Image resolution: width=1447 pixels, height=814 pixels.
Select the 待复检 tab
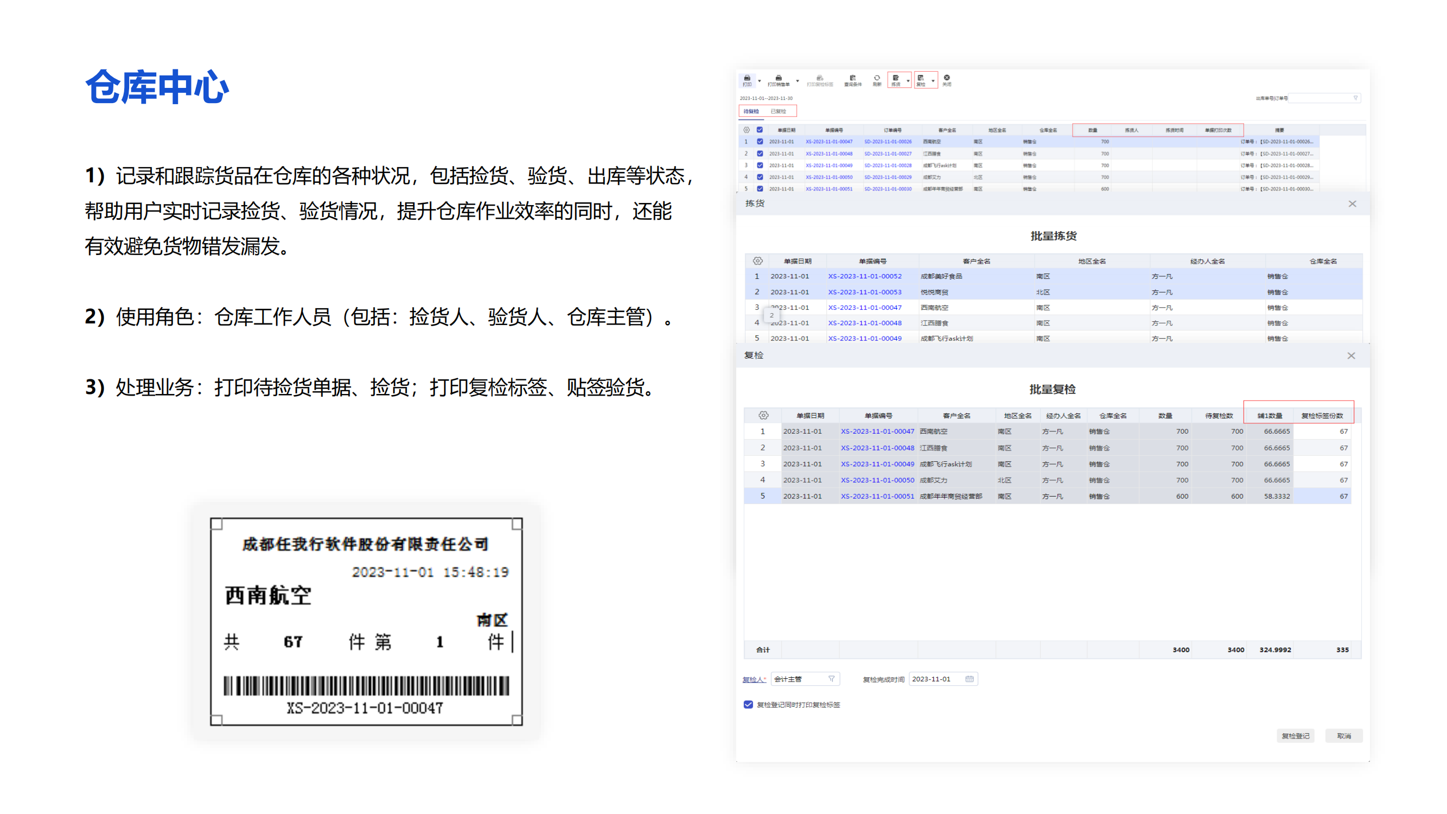751,111
